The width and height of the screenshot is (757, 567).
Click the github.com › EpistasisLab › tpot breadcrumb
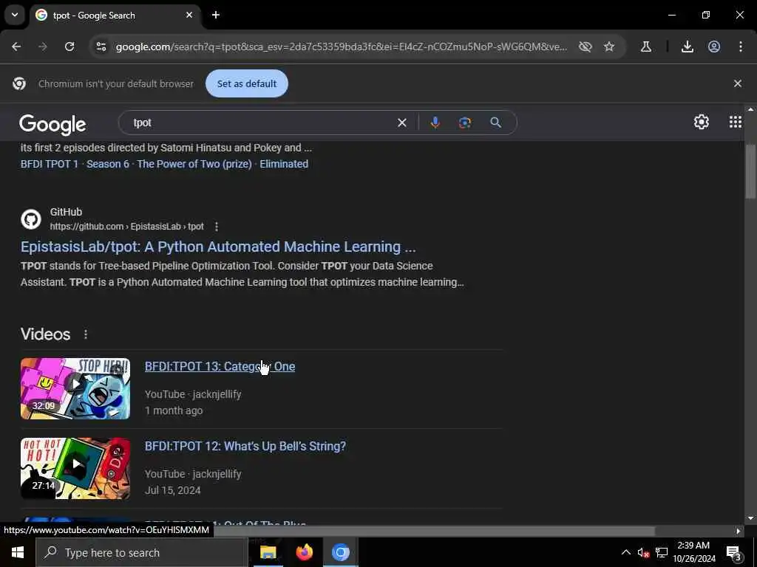pos(127,226)
